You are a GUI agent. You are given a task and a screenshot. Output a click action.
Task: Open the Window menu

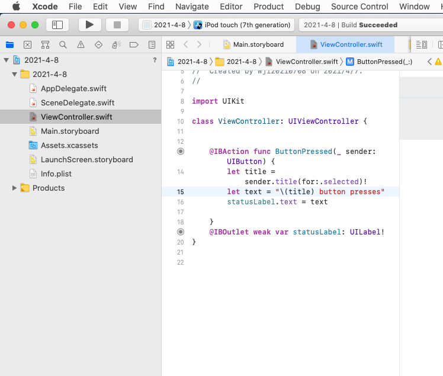coord(414,7)
